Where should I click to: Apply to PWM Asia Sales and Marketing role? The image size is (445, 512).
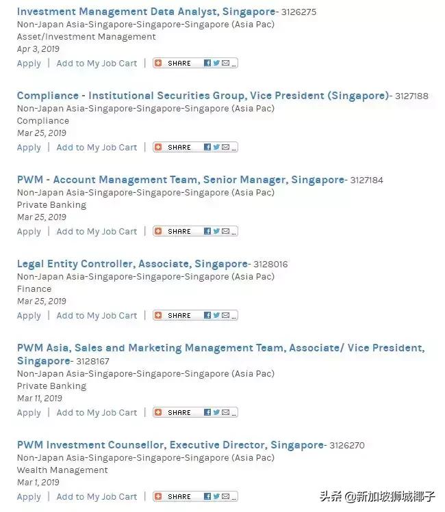point(29,413)
